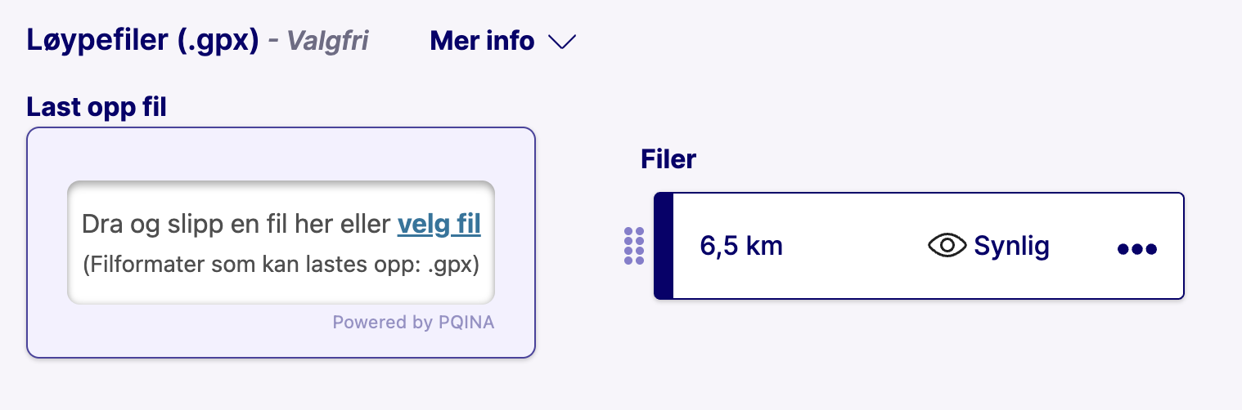Click the lavender upload panel outside the white box

(281, 154)
